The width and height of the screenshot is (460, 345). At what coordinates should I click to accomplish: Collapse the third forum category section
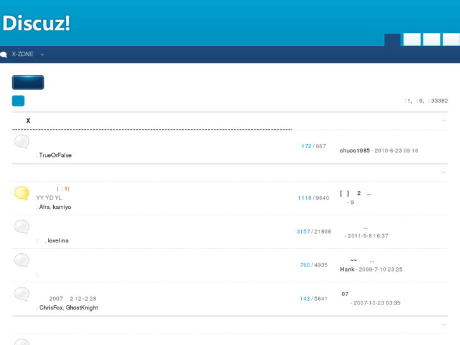[444, 325]
